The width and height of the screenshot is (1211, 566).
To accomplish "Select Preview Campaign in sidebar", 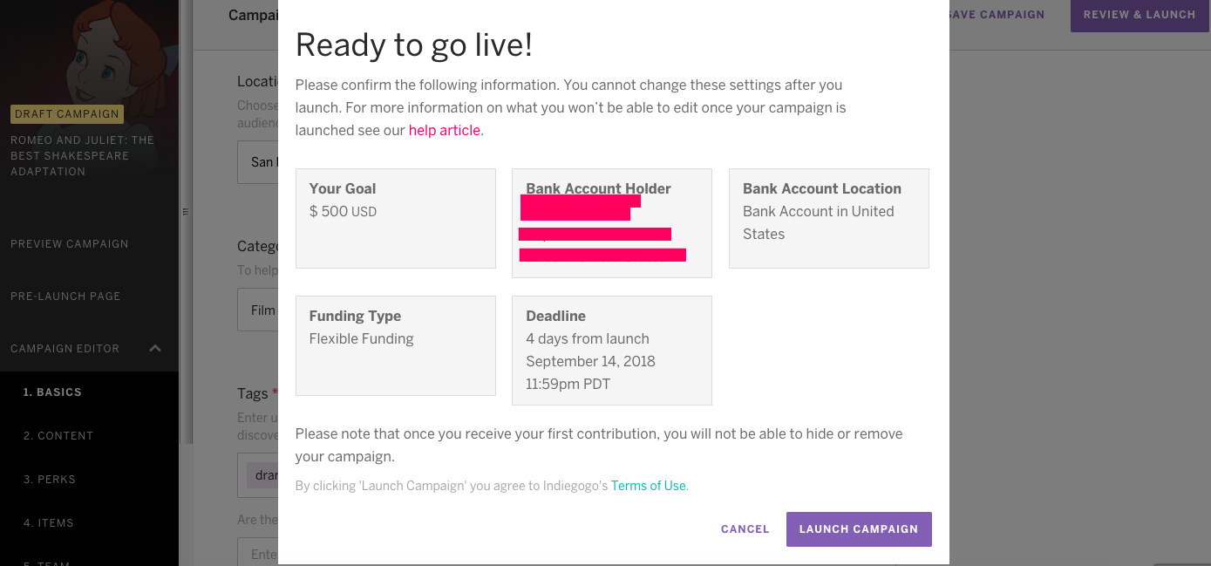I will (x=70, y=244).
